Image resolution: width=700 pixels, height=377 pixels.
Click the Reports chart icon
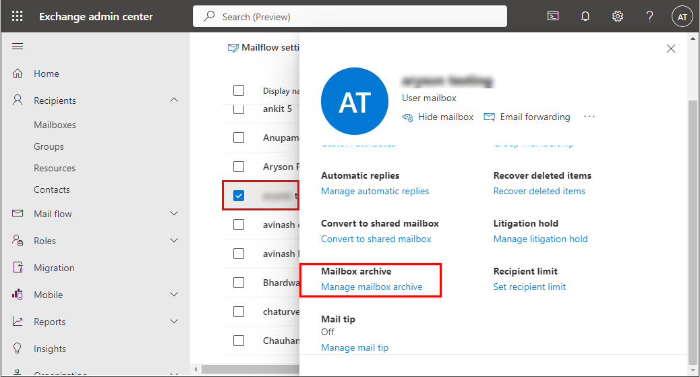pyautogui.click(x=18, y=321)
